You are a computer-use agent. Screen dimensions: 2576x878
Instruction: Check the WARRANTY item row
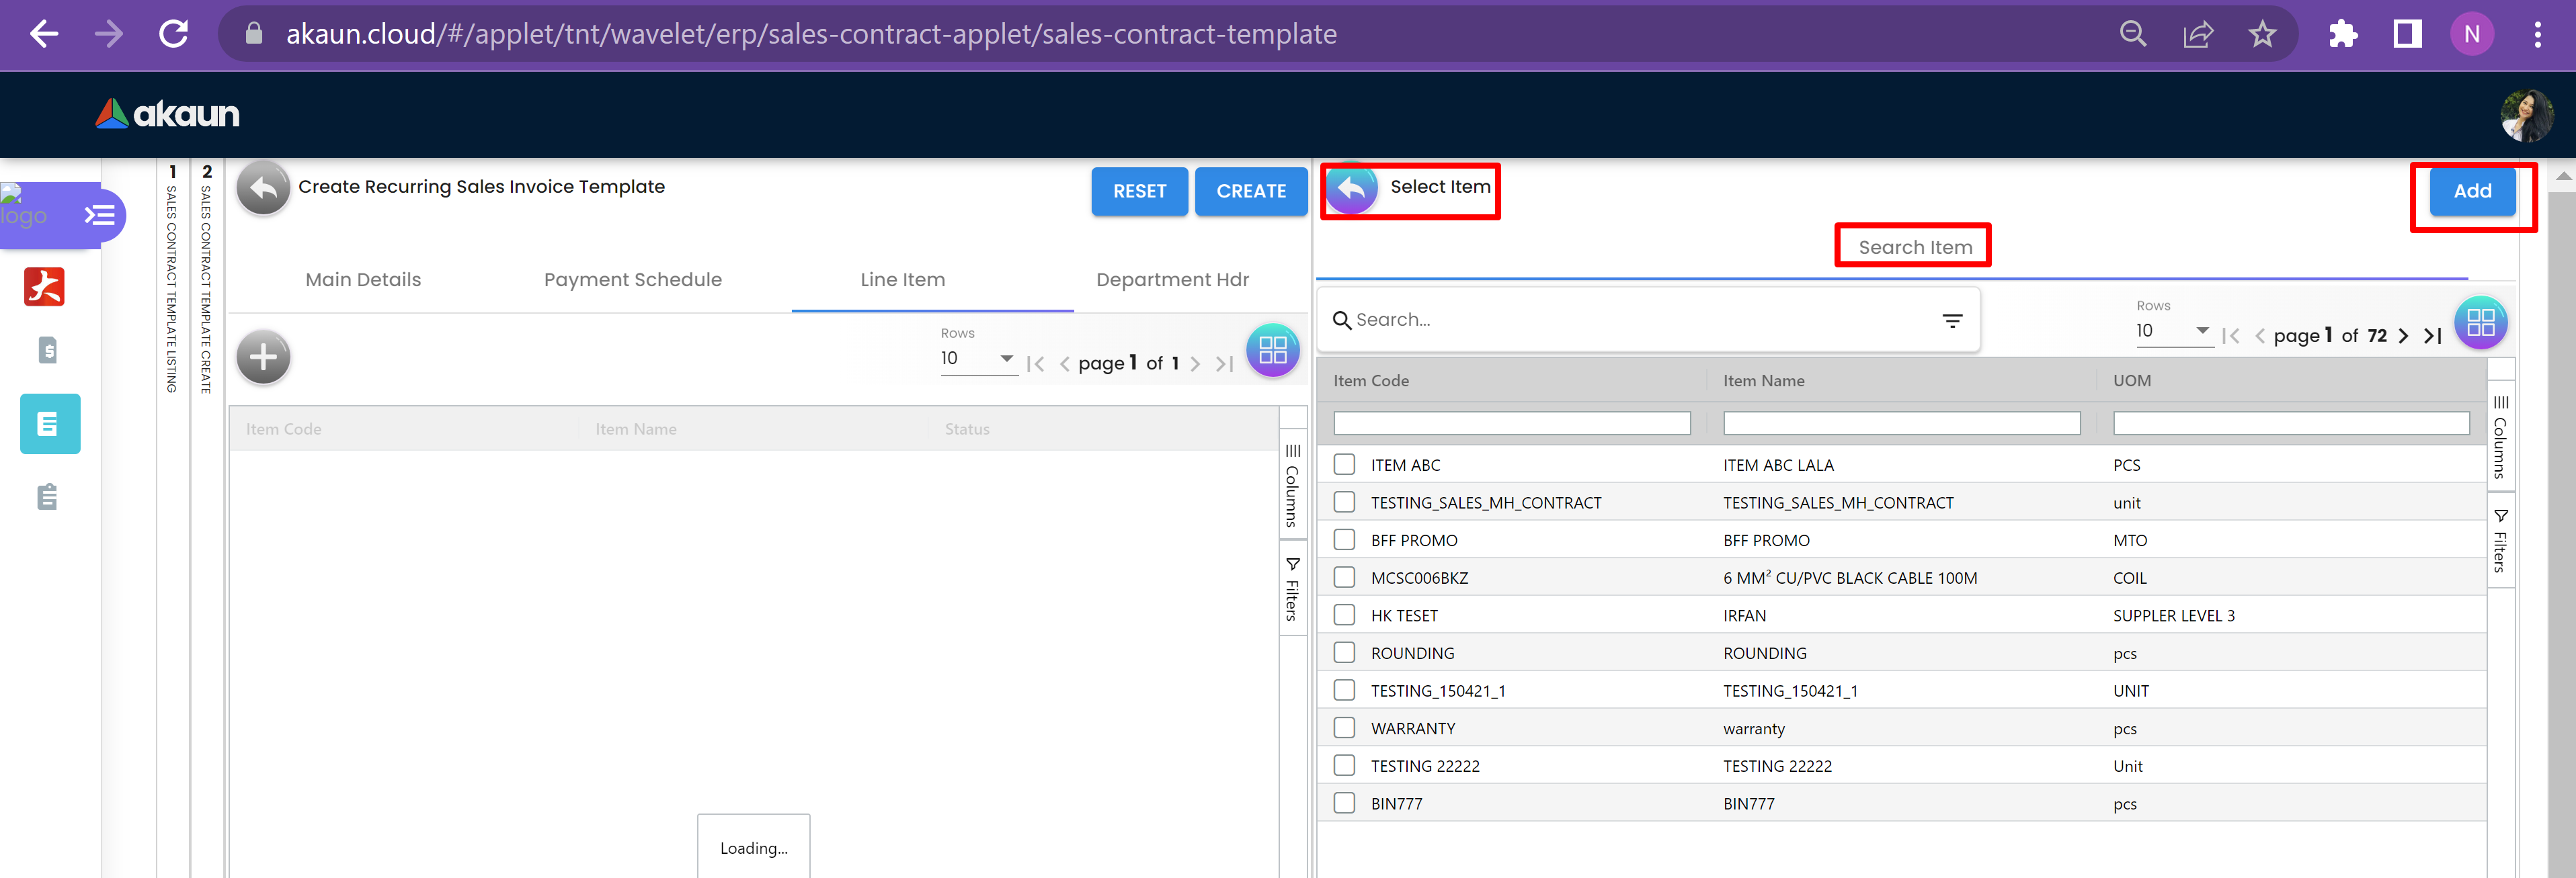[1344, 728]
